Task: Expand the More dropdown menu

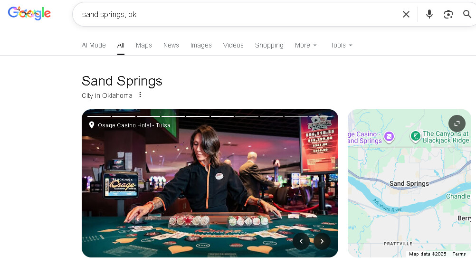Action: (x=306, y=45)
